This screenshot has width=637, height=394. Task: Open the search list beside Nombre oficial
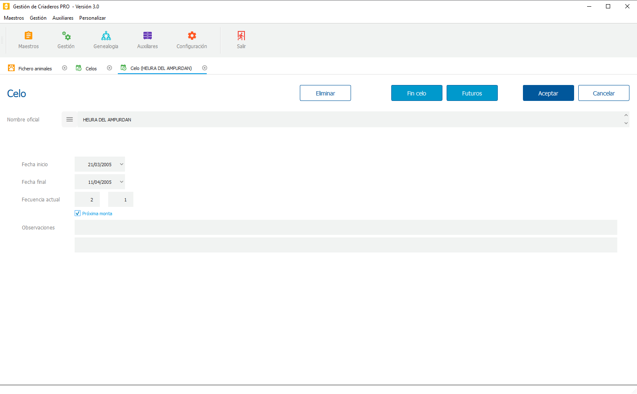(70, 119)
